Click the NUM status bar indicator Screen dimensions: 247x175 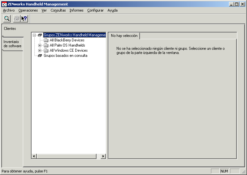pyautogui.click(x=224, y=171)
